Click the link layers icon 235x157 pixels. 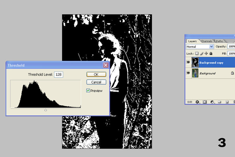189,102
